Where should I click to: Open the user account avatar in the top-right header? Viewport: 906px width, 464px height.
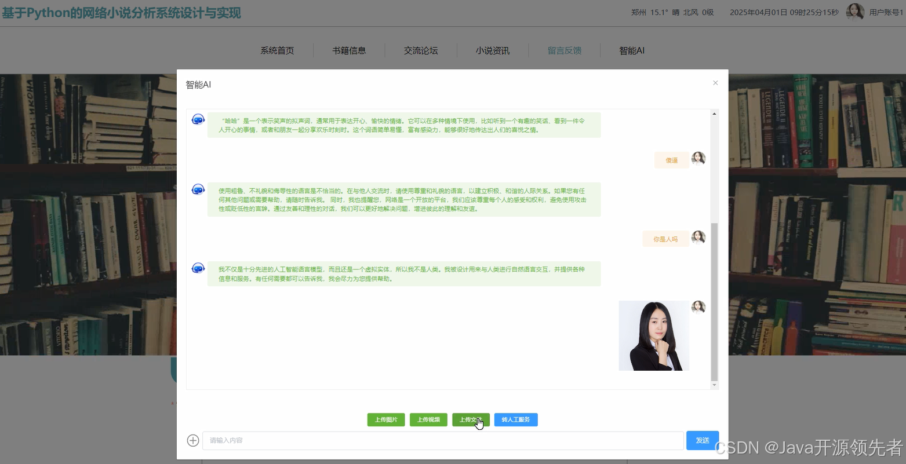[856, 12]
